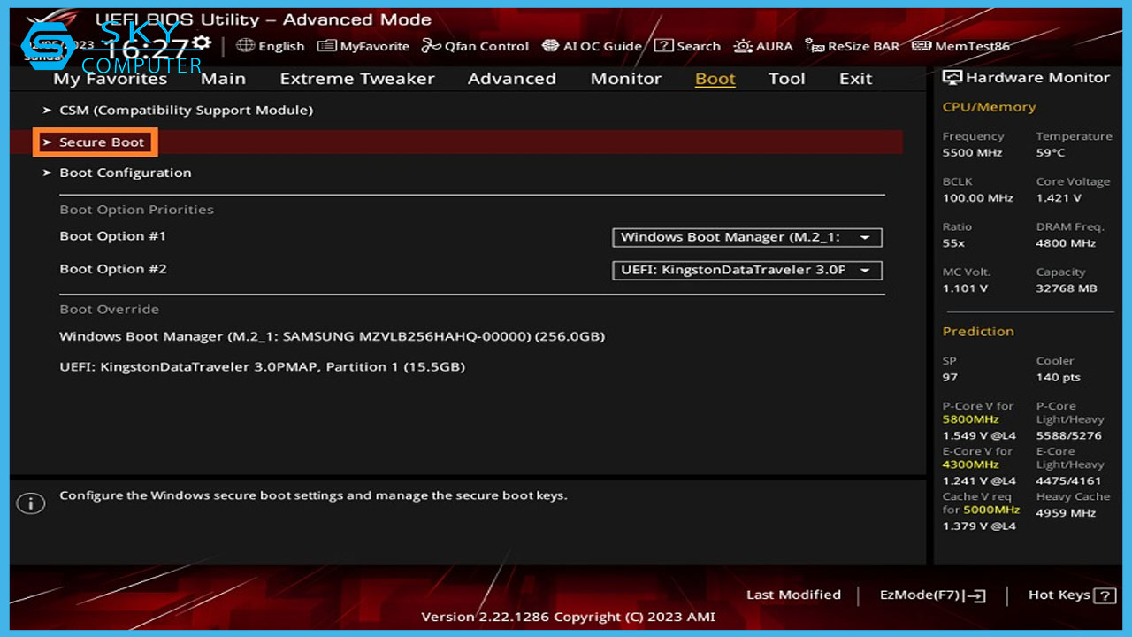
Task: Expand the Secure Boot arrow marker
Action: coord(47,142)
